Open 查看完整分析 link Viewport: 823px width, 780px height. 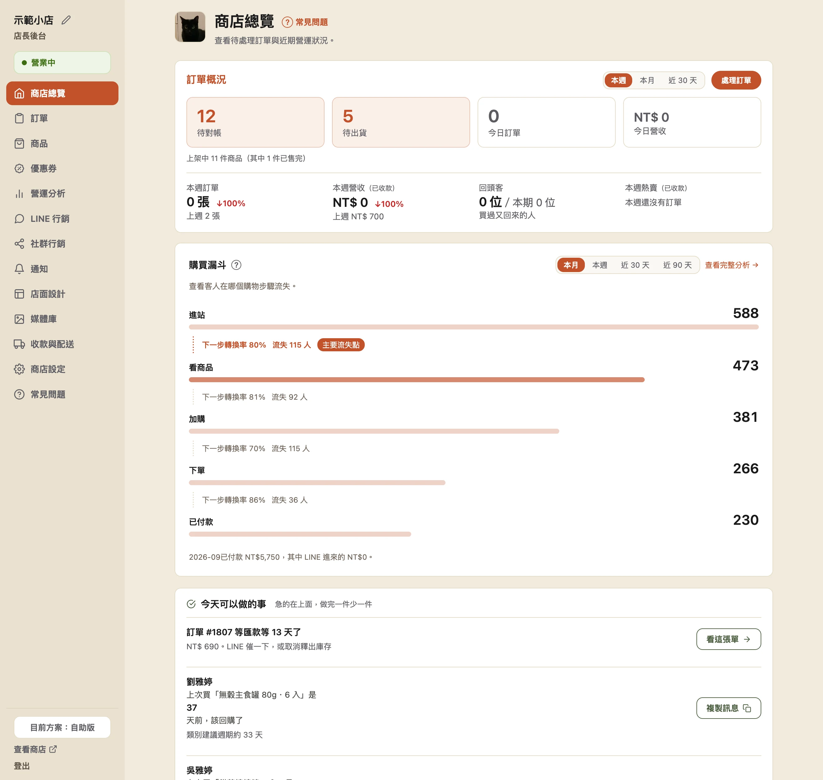pos(732,265)
